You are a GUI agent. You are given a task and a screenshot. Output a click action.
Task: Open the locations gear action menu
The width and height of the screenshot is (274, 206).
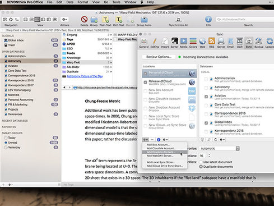(x=165, y=140)
